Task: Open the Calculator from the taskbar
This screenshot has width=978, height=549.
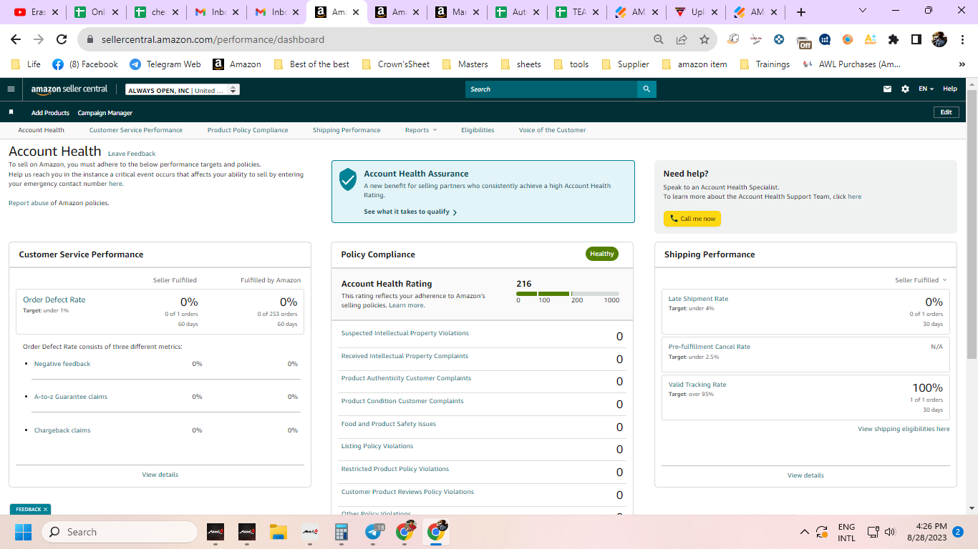Action: pos(341,532)
